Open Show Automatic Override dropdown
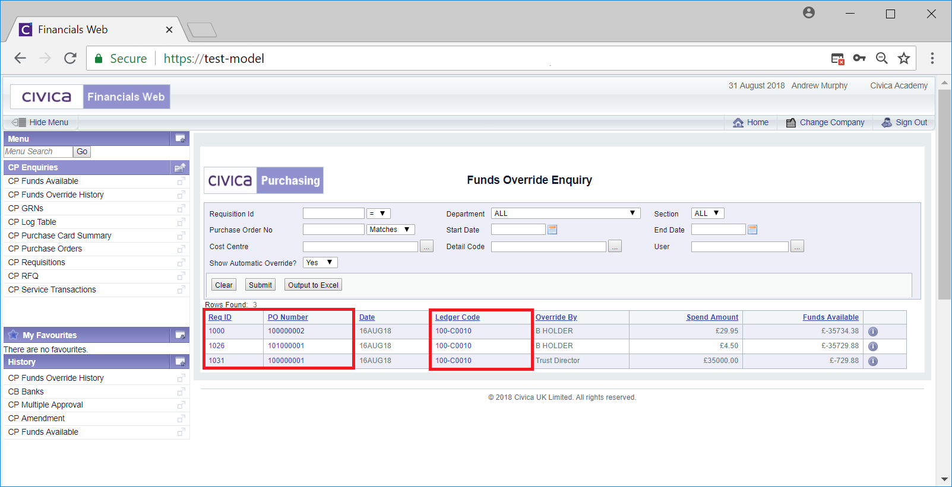 tap(320, 263)
